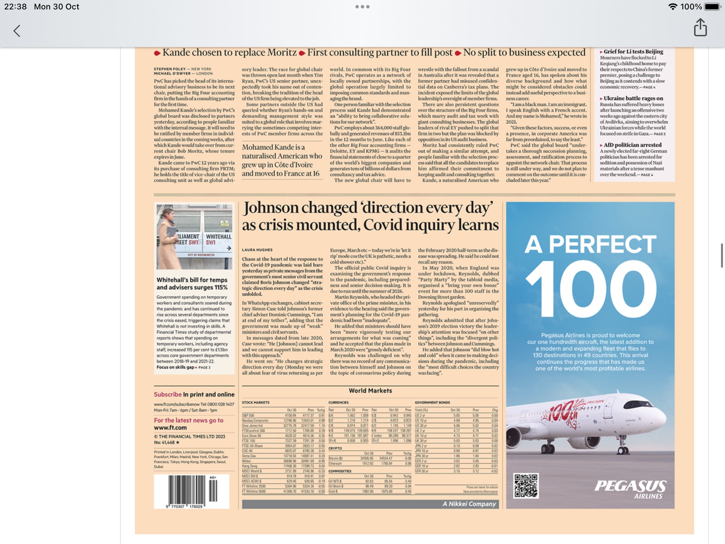Tap the Pegasus ad QR code
This screenshot has height=544, width=725.
click(x=526, y=485)
